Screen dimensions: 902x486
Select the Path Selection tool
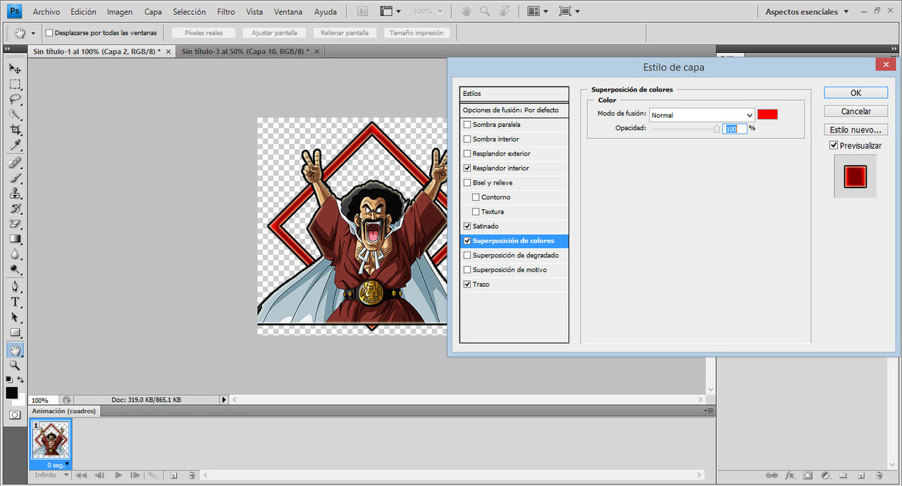(x=15, y=318)
